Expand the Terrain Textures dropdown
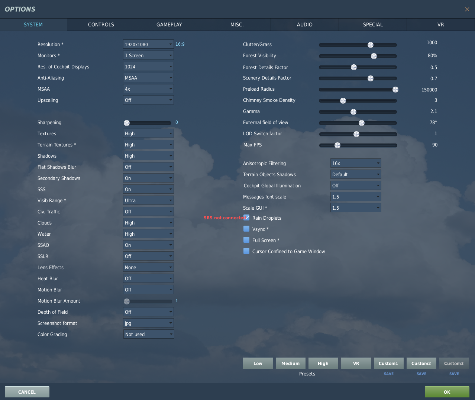The image size is (475, 400). [148, 145]
